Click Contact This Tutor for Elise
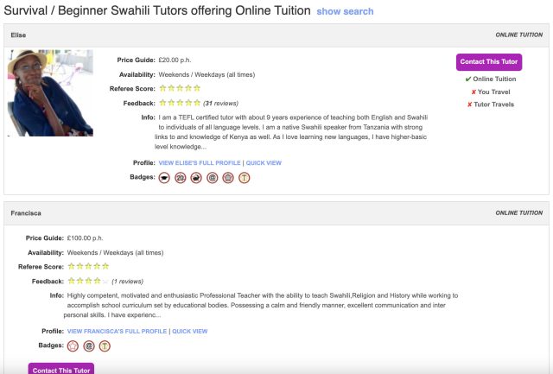553x374 pixels. [489, 62]
